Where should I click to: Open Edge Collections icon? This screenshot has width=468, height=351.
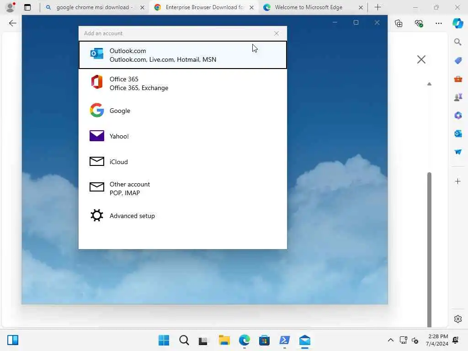[x=399, y=23]
